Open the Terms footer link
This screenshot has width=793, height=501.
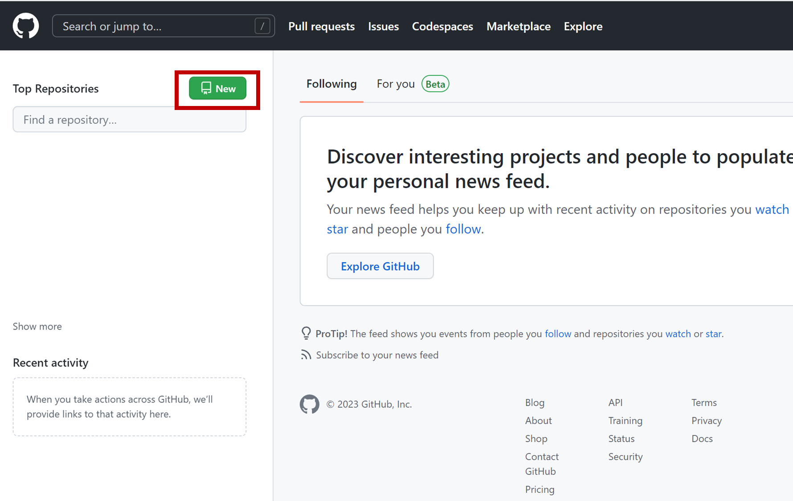click(704, 403)
